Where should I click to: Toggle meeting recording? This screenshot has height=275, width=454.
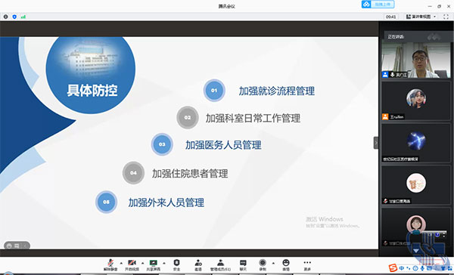(x=263, y=265)
